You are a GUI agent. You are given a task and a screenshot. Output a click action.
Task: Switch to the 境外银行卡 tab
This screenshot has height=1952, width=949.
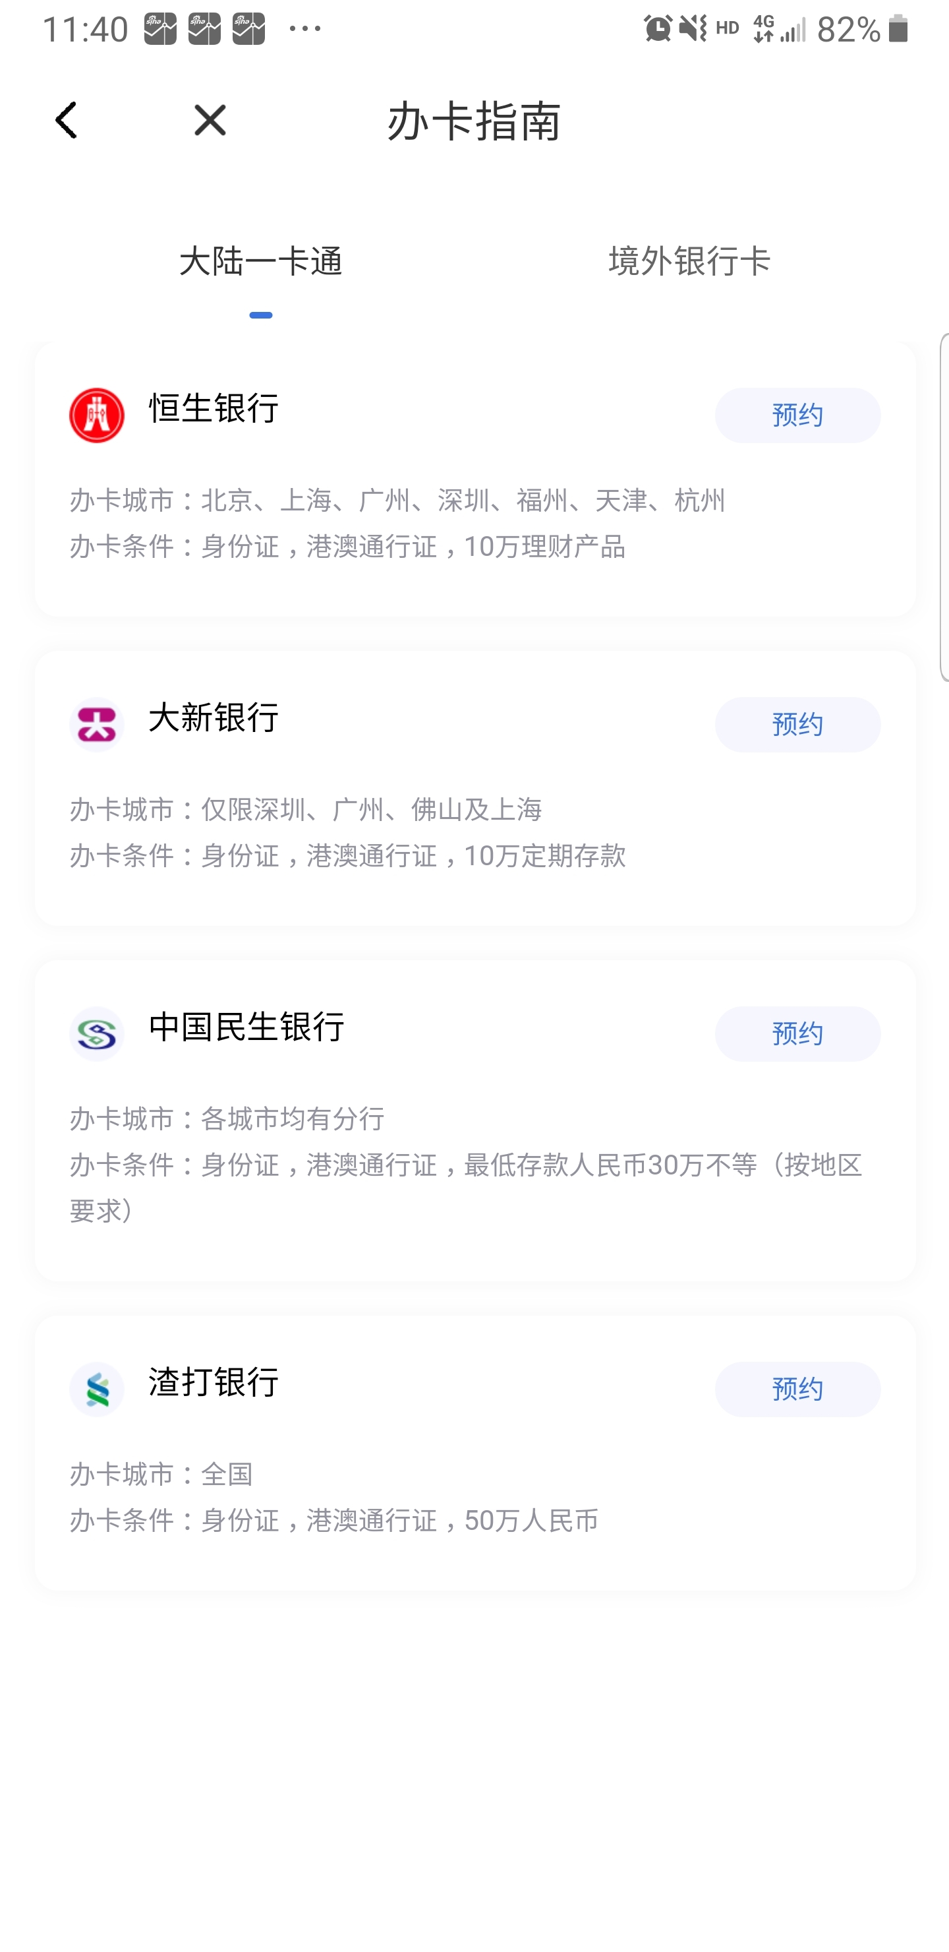[x=689, y=261]
